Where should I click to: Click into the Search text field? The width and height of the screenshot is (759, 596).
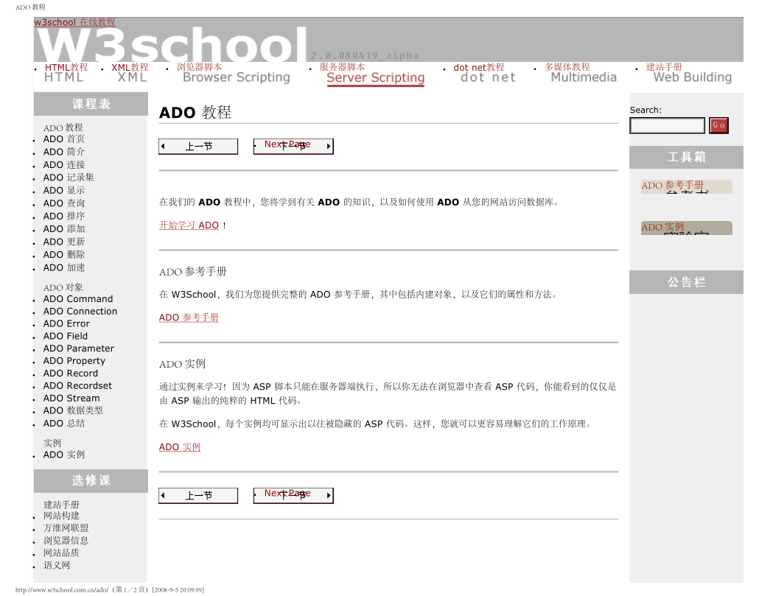point(667,126)
